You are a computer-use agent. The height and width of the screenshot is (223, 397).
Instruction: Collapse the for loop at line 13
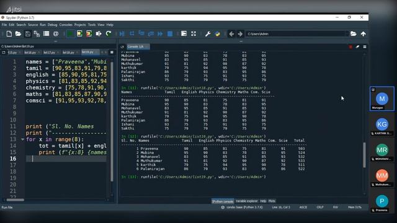(22, 139)
